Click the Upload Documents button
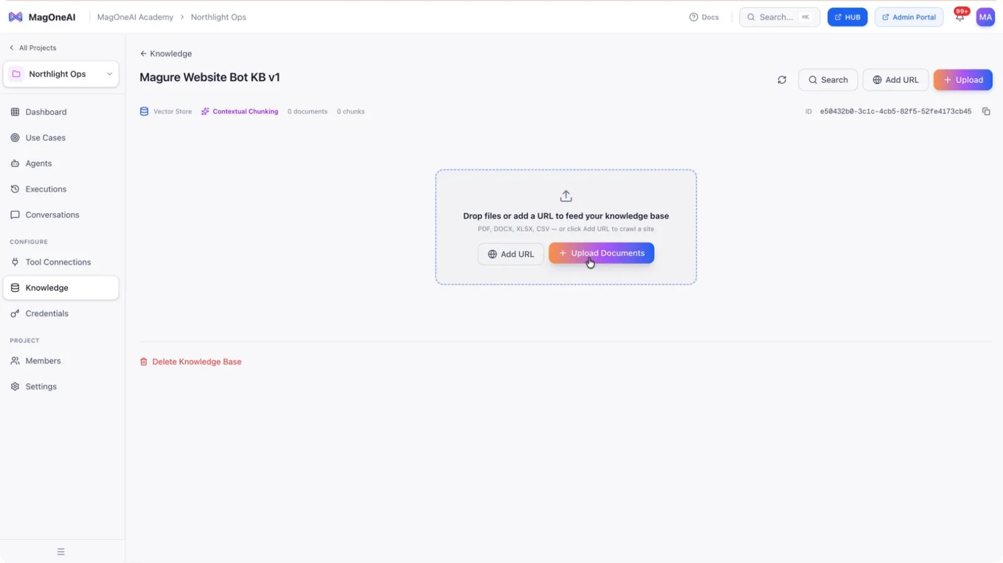 [x=601, y=253]
